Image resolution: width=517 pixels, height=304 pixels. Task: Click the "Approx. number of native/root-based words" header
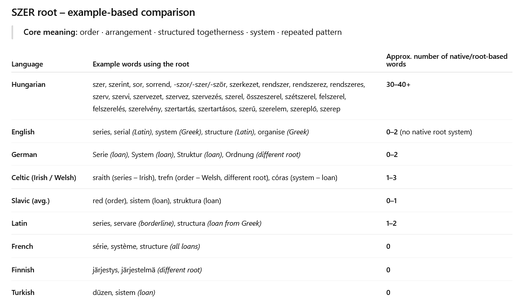click(x=446, y=60)
